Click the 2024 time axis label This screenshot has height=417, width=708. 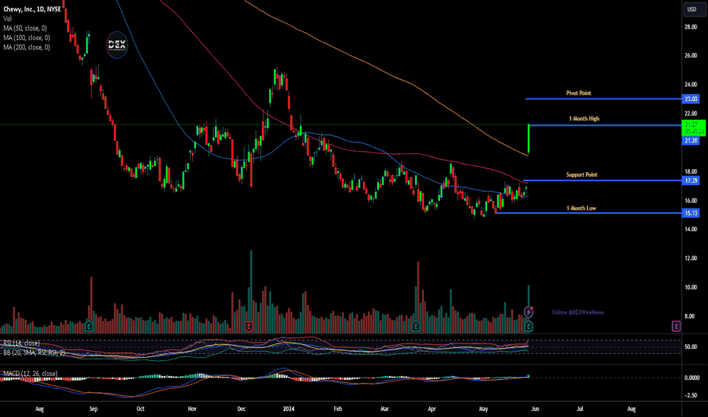[289, 409]
